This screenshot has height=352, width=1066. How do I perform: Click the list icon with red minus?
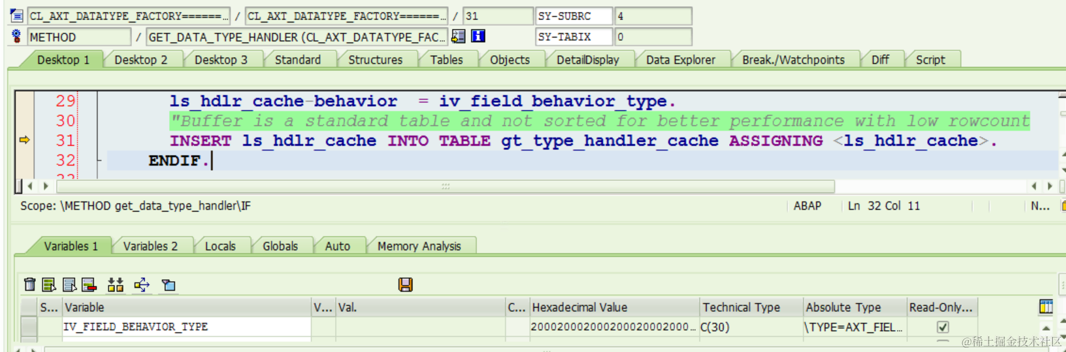(89, 284)
